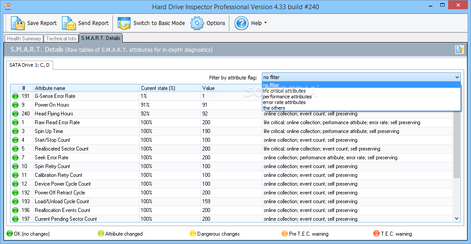This screenshot has width=471, height=244.
Task: Sort by the Value column header
Action: coord(231,88)
